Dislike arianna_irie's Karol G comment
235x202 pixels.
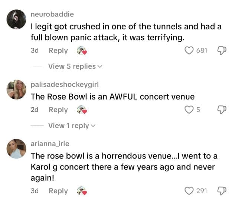click(x=221, y=191)
